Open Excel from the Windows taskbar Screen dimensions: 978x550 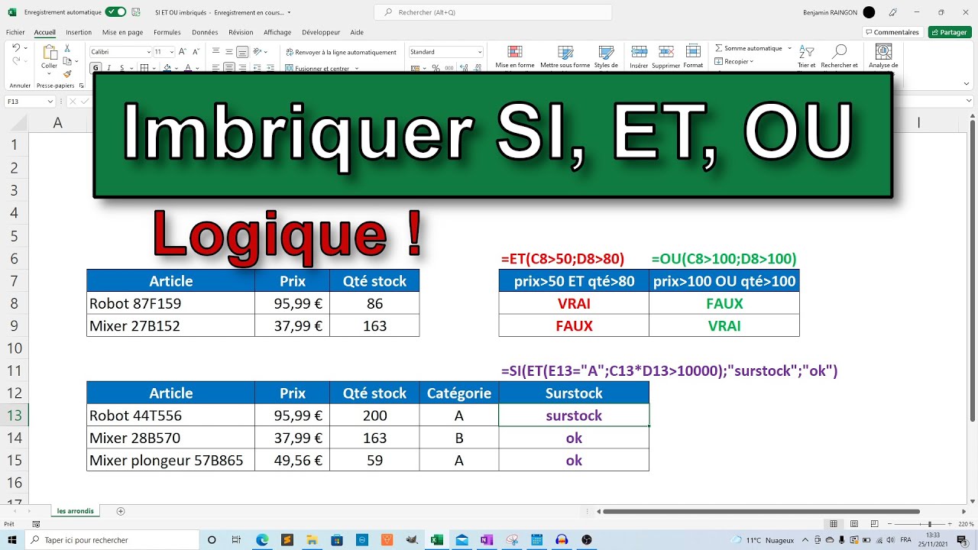(x=437, y=539)
